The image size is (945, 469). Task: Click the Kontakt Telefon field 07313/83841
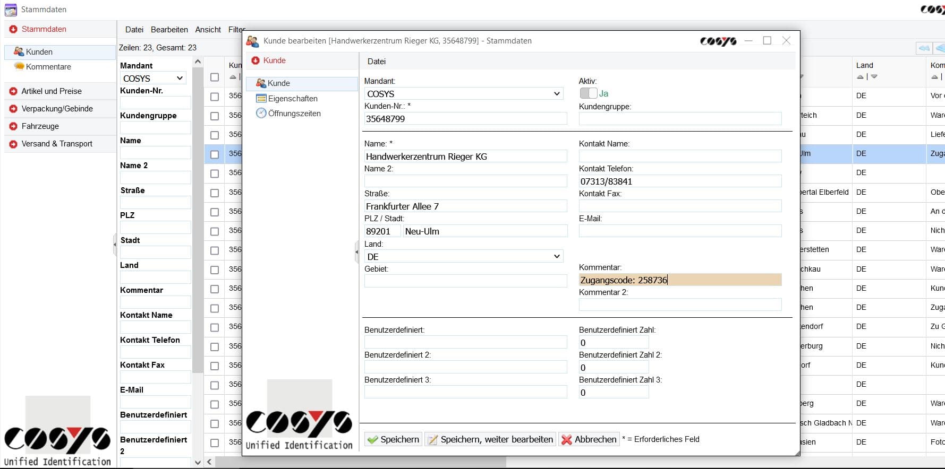[x=680, y=181]
